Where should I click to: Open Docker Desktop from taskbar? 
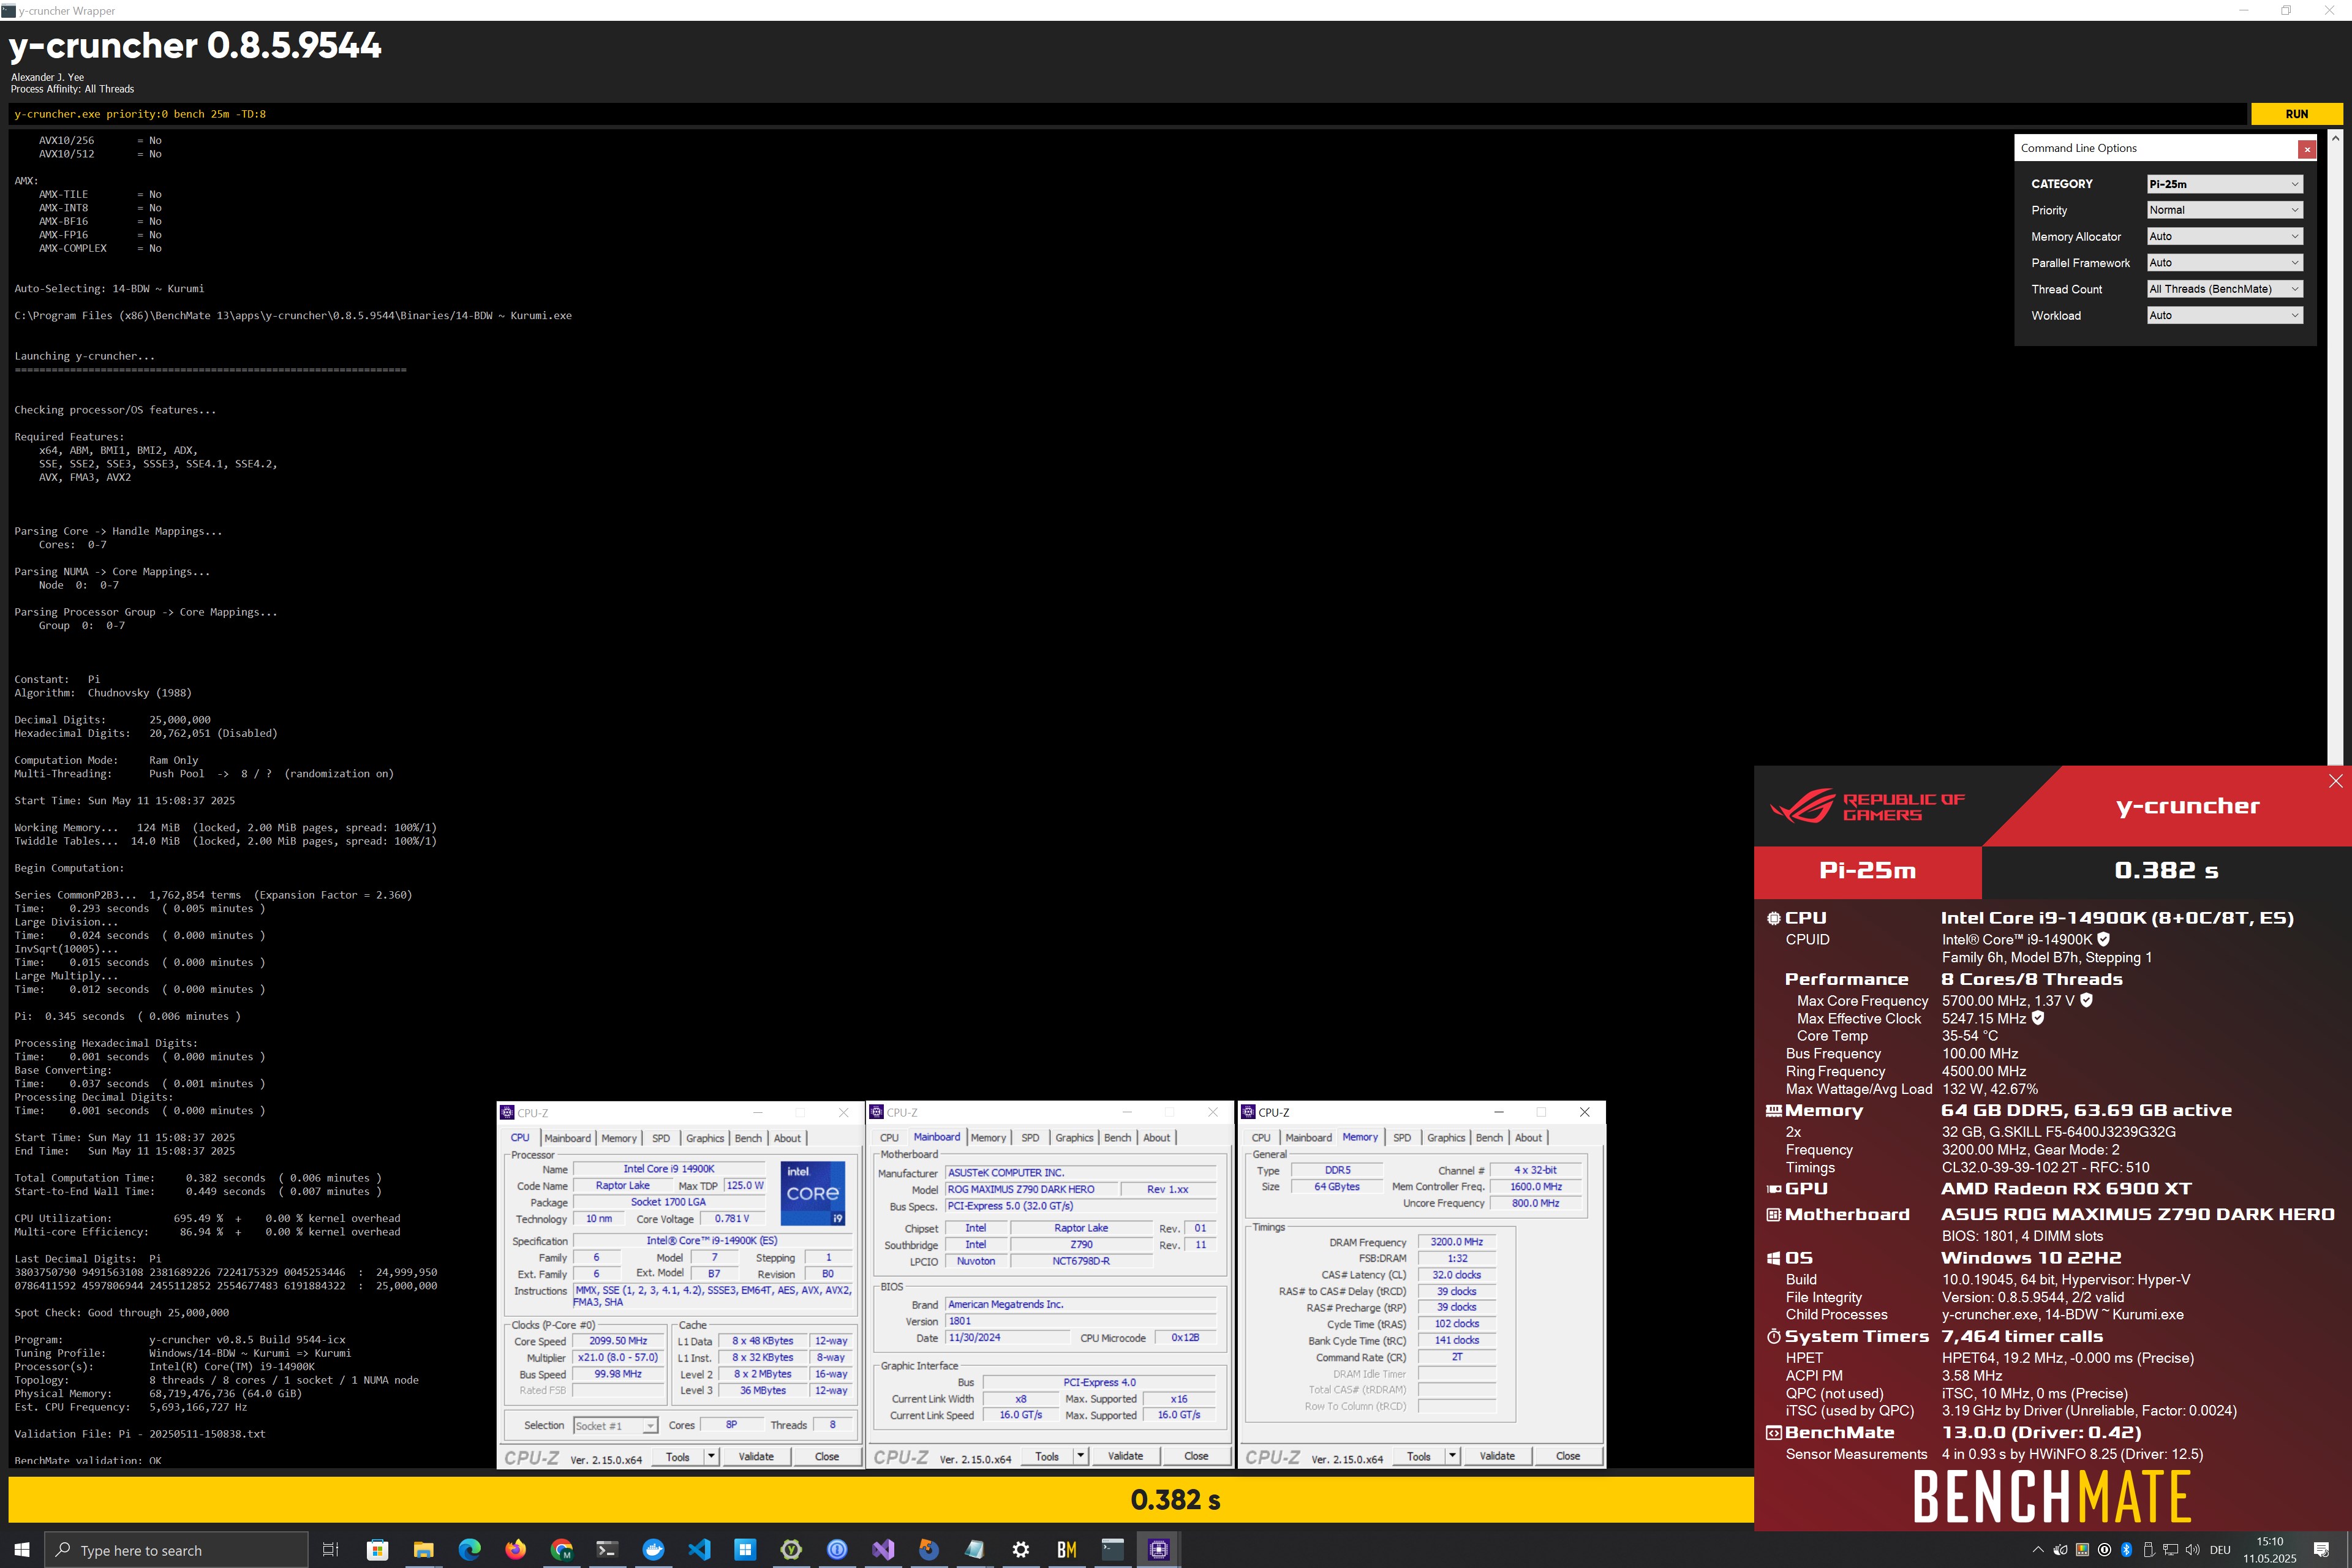click(x=653, y=1550)
